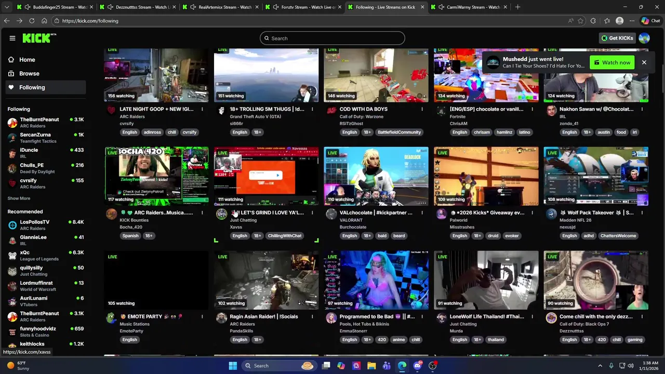Open options menu for Nakhon Sawan stream
This screenshot has width=665, height=374.
click(642, 109)
